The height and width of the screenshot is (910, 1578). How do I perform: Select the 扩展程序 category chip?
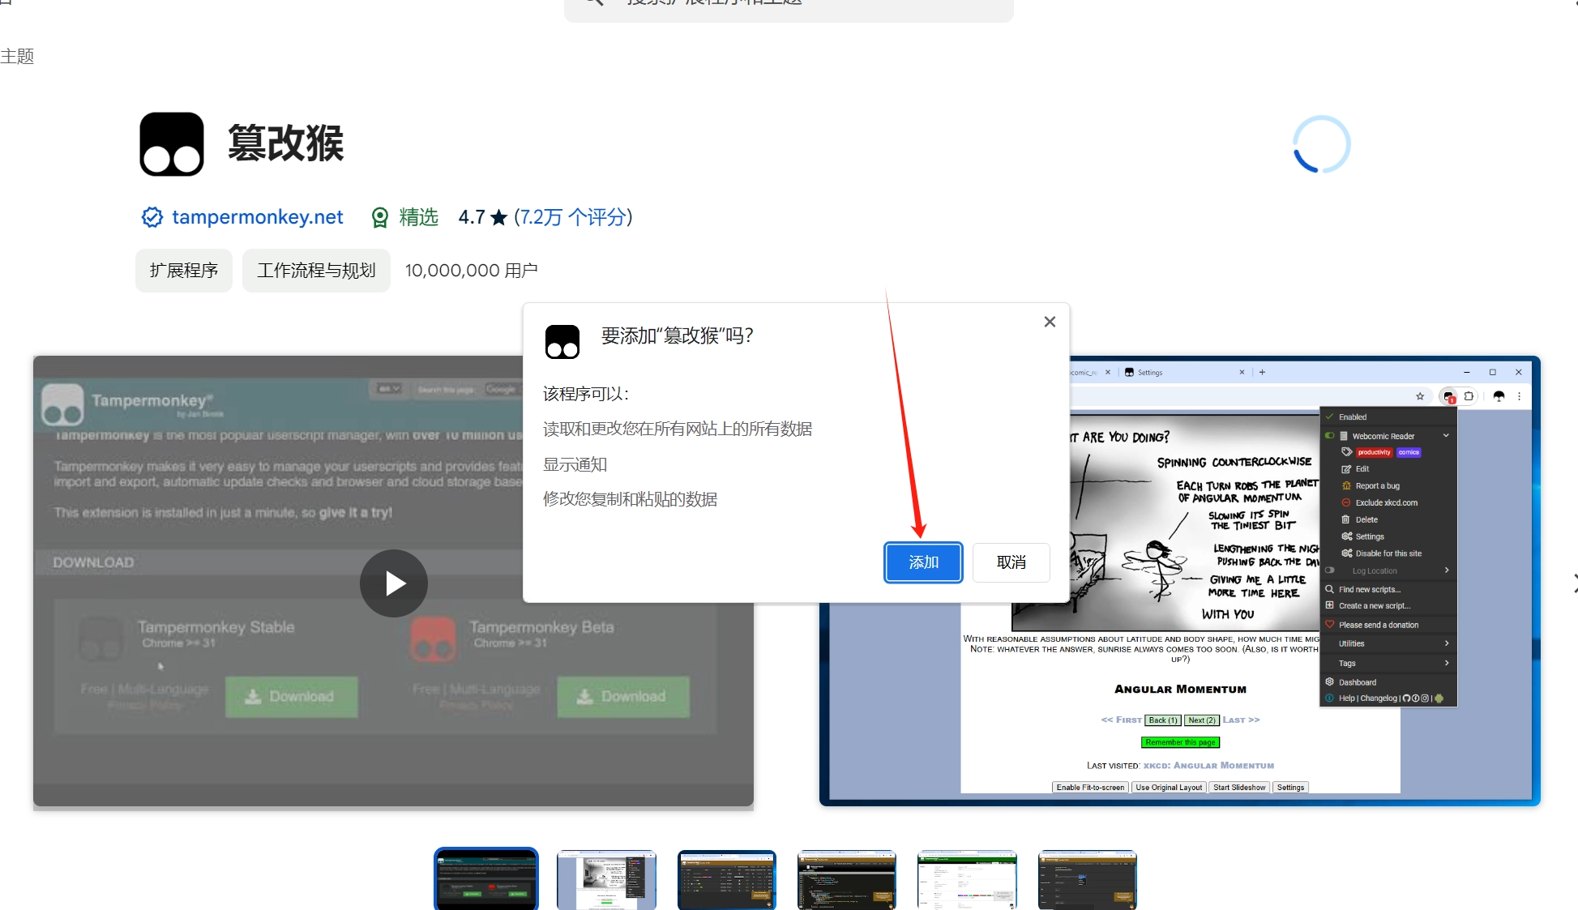pos(184,271)
